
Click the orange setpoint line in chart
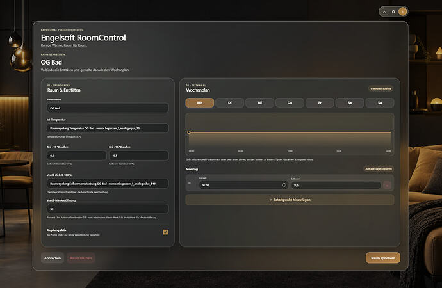(290, 132)
